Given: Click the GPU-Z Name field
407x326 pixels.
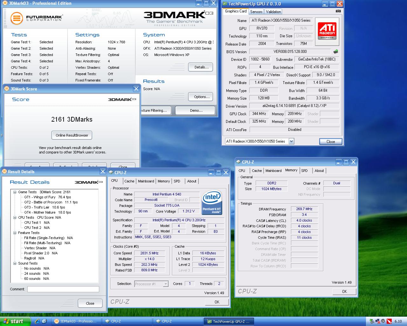Looking at the screenshot, I should (281, 20).
